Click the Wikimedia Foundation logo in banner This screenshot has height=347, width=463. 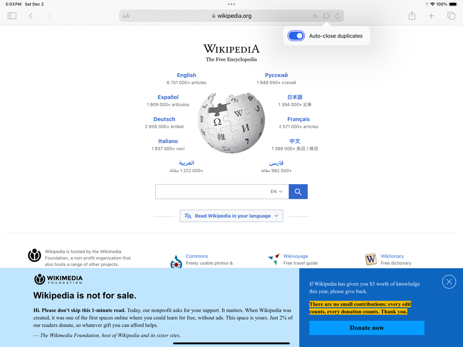tap(58, 279)
